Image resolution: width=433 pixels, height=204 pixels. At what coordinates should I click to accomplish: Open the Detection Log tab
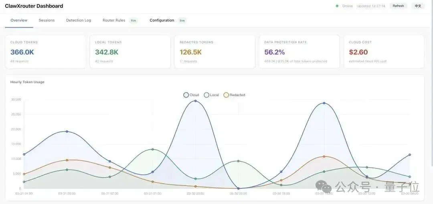[x=79, y=20]
